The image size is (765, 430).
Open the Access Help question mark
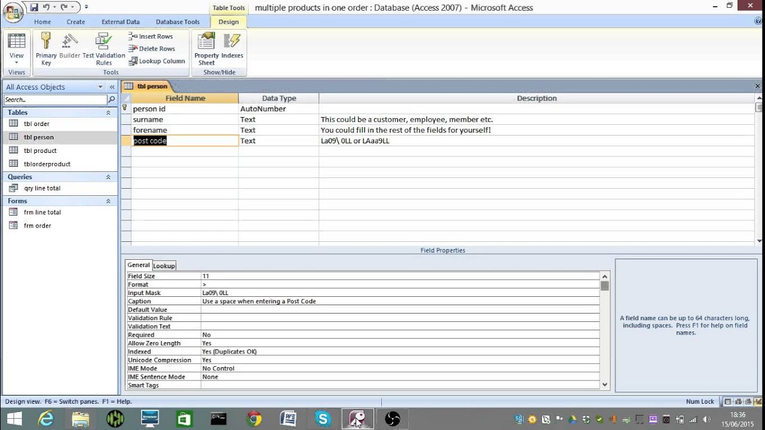click(758, 21)
